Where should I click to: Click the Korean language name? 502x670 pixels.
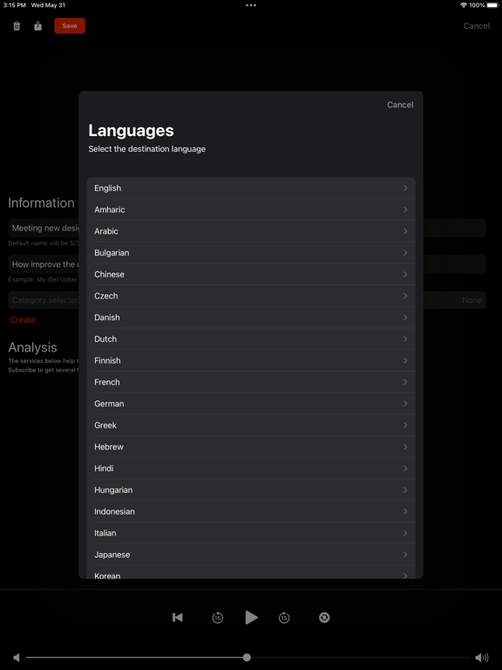(107, 575)
